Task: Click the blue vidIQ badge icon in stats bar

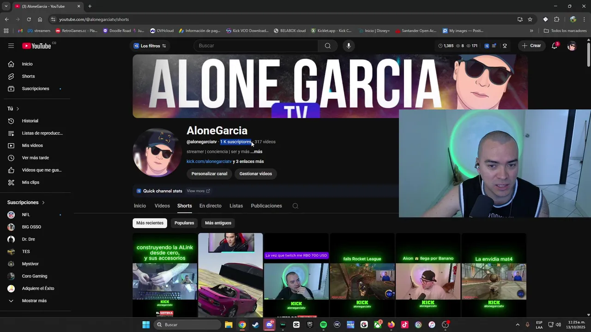Action: pyautogui.click(x=487, y=46)
